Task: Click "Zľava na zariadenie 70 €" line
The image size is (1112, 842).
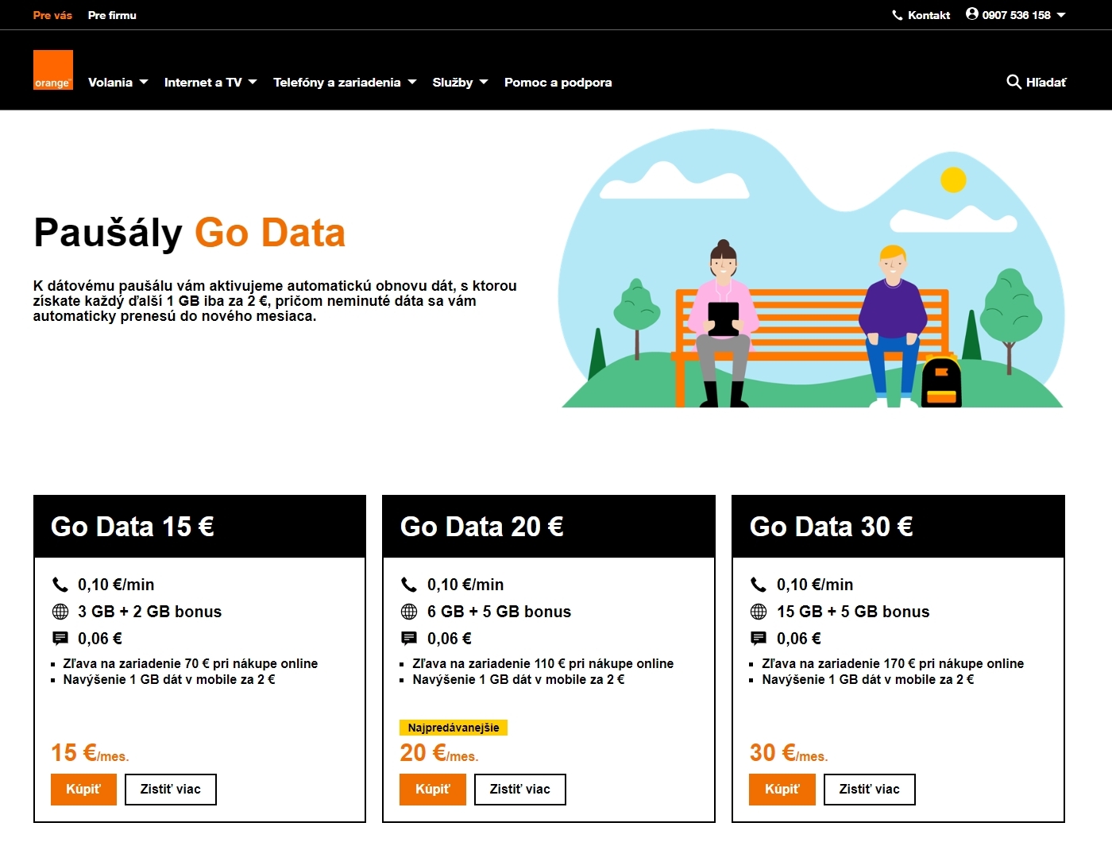Action: click(x=191, y=663)
